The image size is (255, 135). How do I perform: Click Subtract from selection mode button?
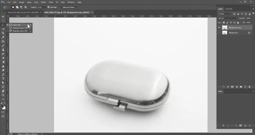[21, 7]
